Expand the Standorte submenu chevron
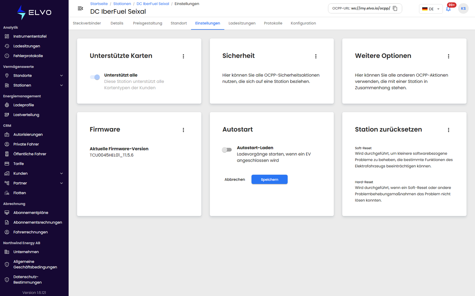The height and width of the screenshot is (296, 475). coord(61,75)
